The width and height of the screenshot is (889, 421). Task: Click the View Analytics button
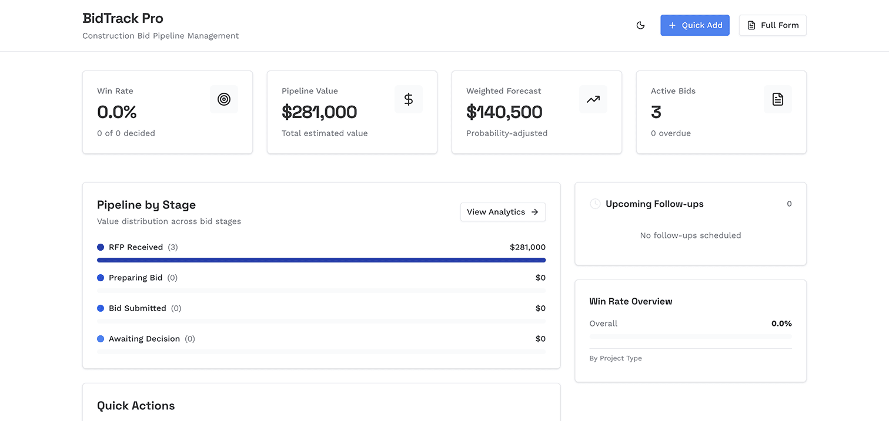coord(503,211)
